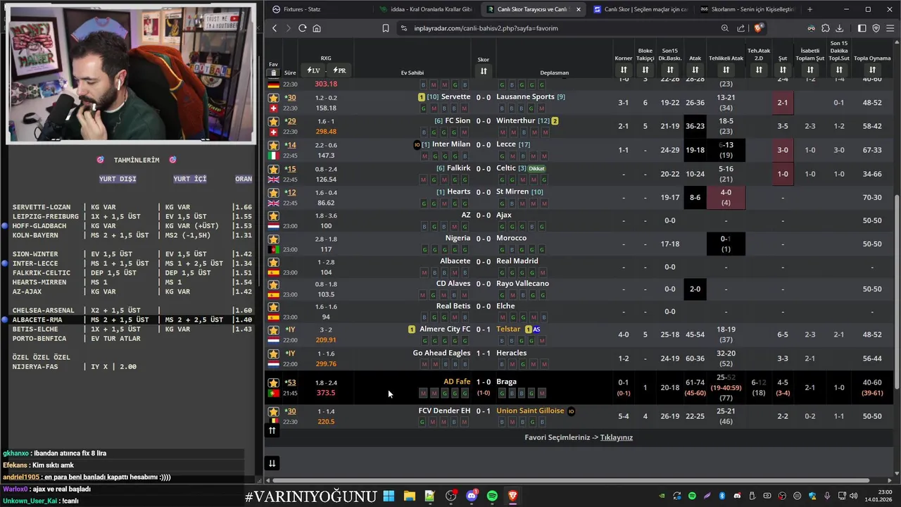Bookmark this page
Image resolution: width=901 pixels, height=507 pixels.
click(x=386, y=28)
